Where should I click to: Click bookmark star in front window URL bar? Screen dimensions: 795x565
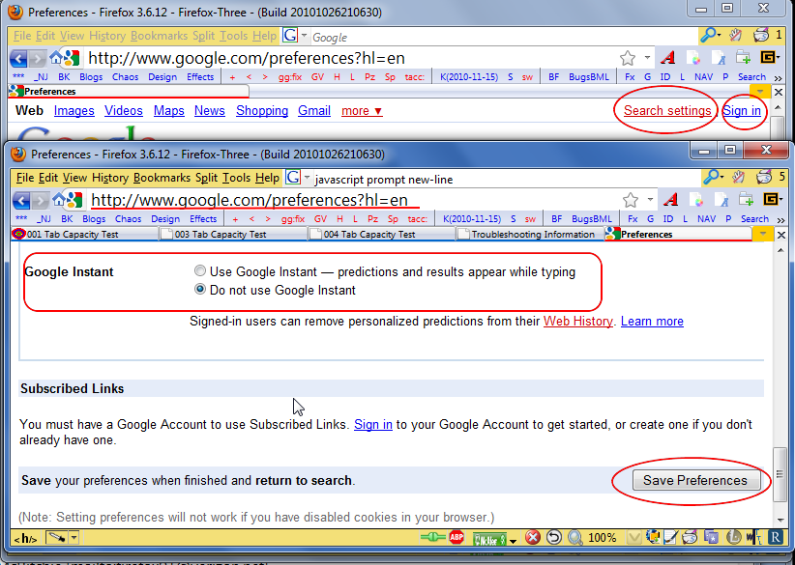pos(631,201)
